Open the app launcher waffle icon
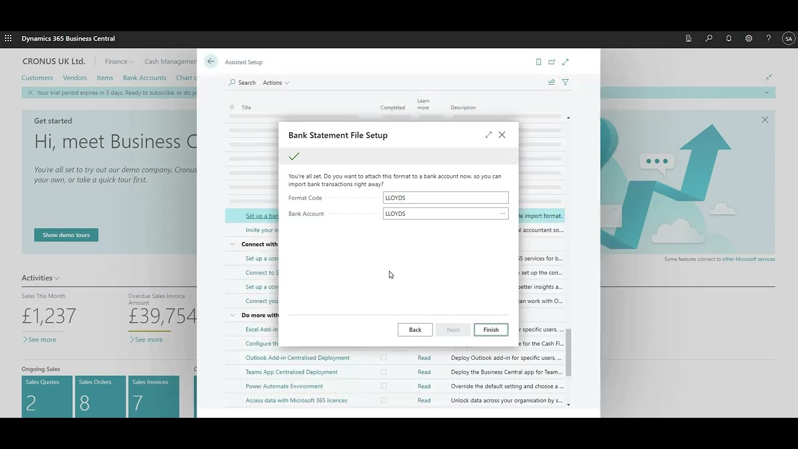The height and width of the screenshot is (449, 798). click(8, 39)
